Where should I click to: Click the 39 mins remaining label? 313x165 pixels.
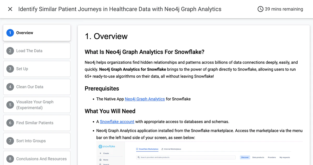[x=284, y=9]
